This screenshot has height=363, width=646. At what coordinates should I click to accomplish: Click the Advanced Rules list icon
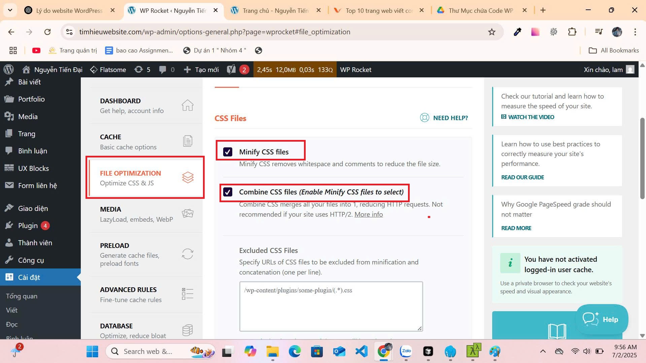click(188, 294)
